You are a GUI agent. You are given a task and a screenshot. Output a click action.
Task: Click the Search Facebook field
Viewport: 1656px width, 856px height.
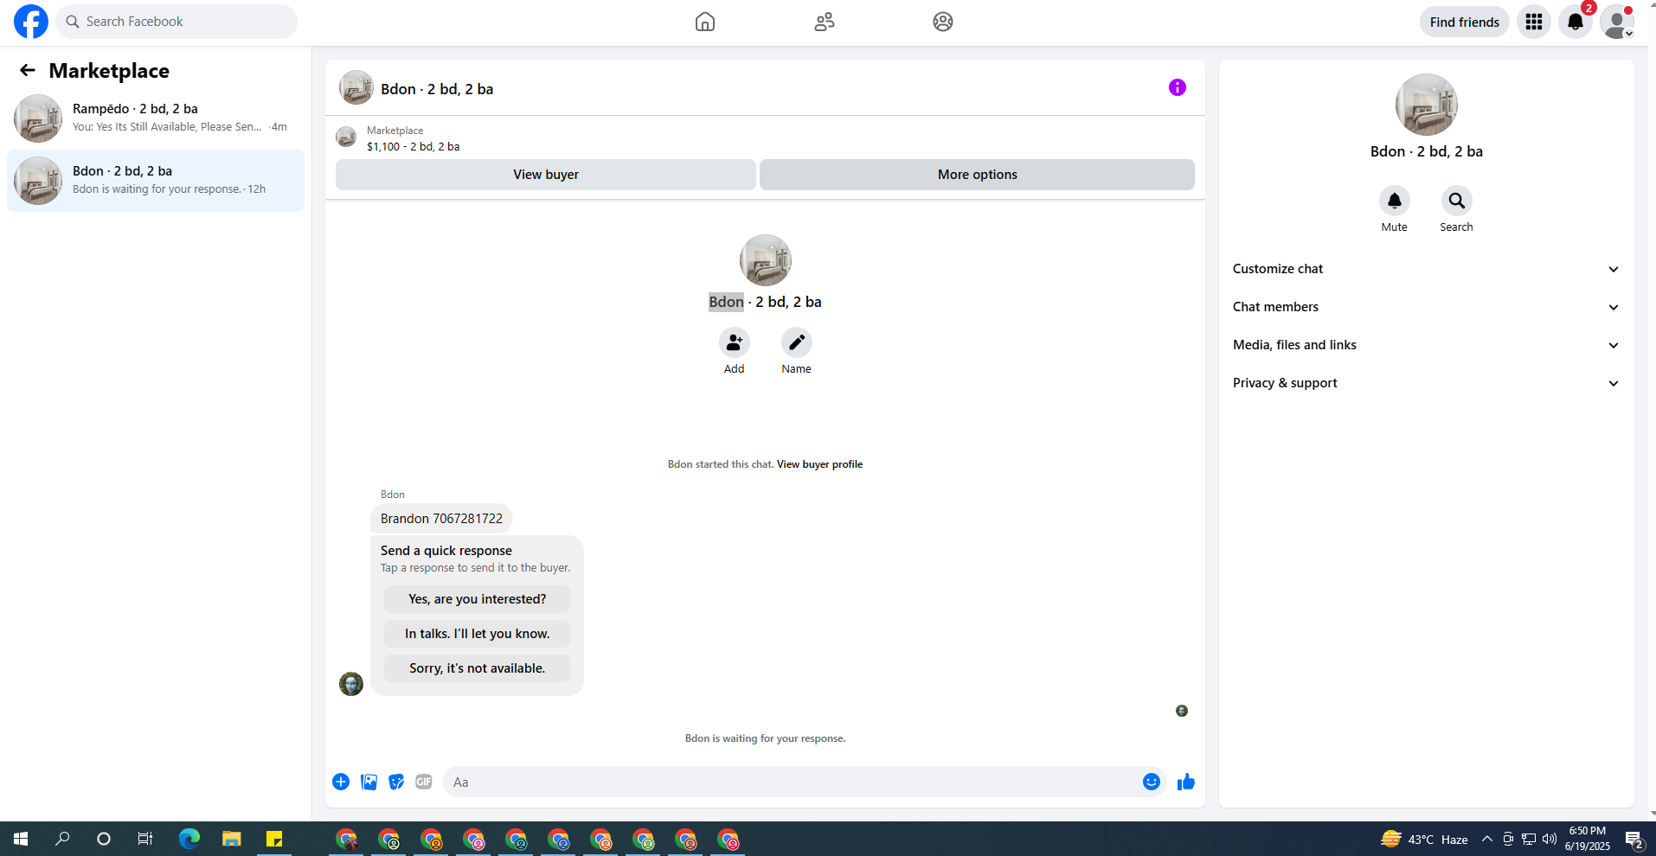[177, 22]
